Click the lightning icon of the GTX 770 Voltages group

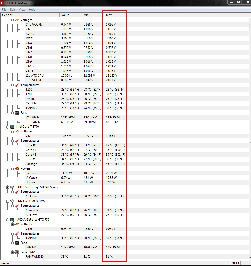tap(17, 224)
